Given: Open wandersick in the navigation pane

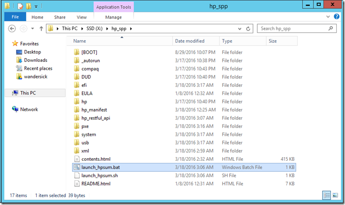Looking at the screenshot, I should [x=36, y=76].
